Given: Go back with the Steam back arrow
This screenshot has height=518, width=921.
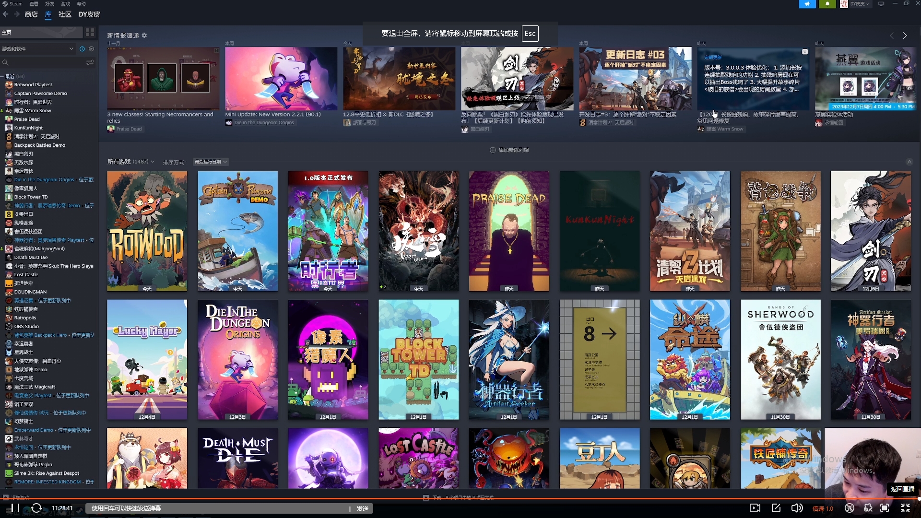Looking at the screenshot, I should tap(6, 14).
